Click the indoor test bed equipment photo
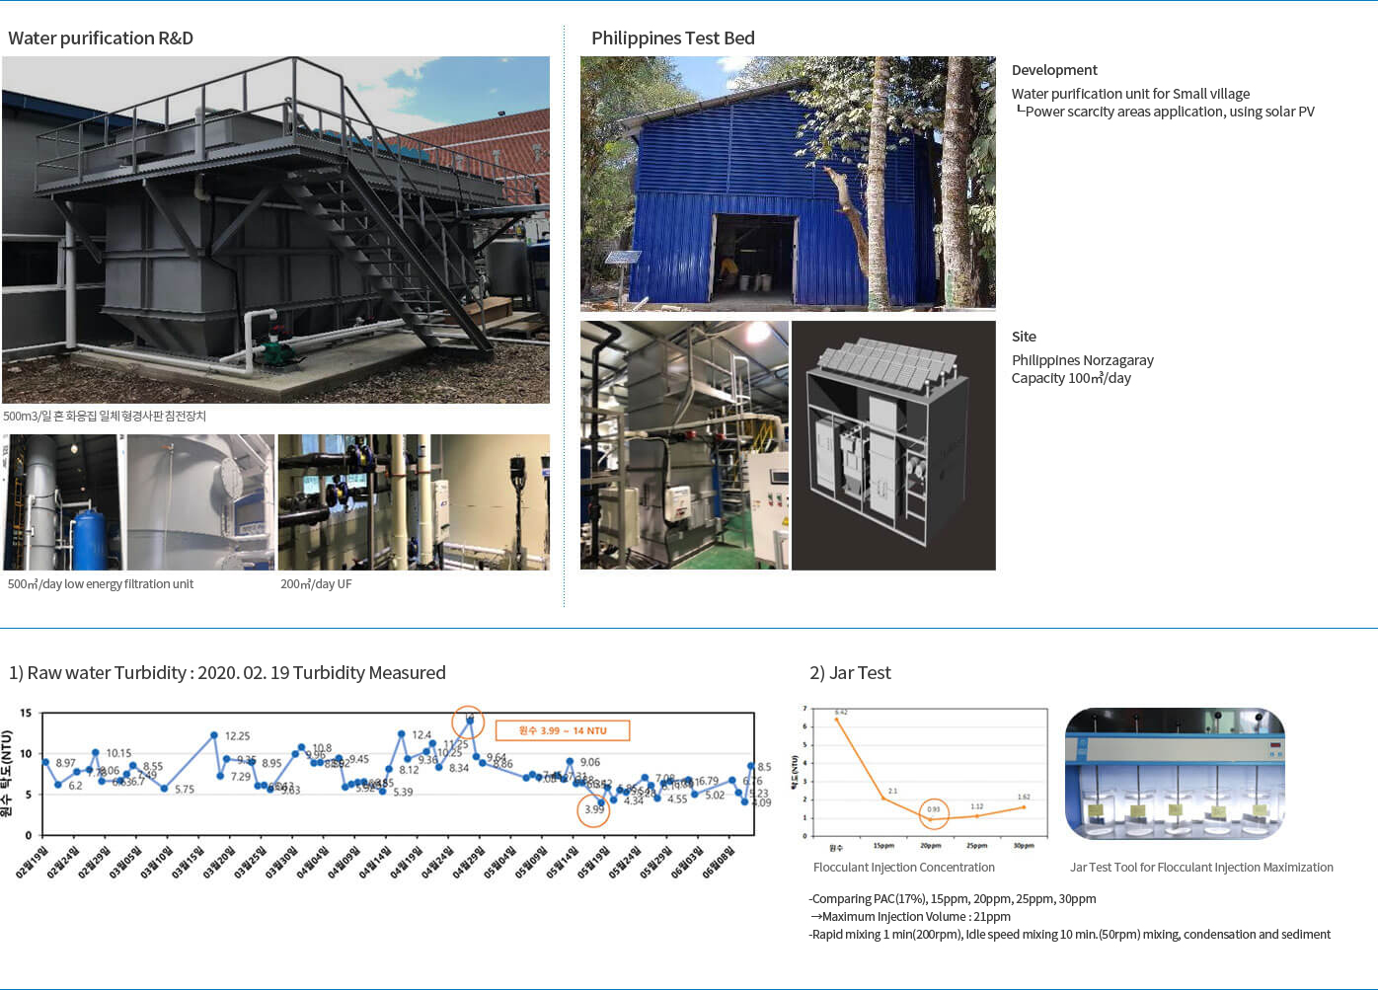 (x=684, y=445)
